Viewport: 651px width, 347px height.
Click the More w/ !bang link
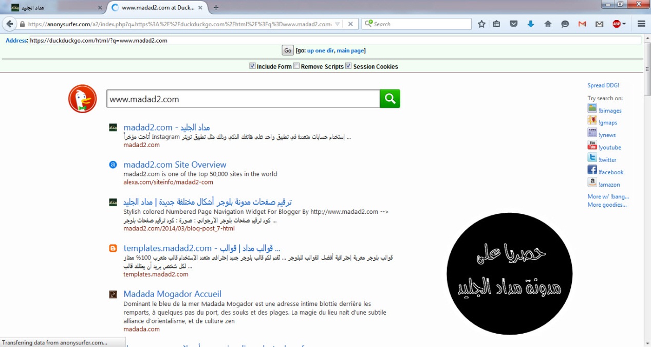coord(608,196)
